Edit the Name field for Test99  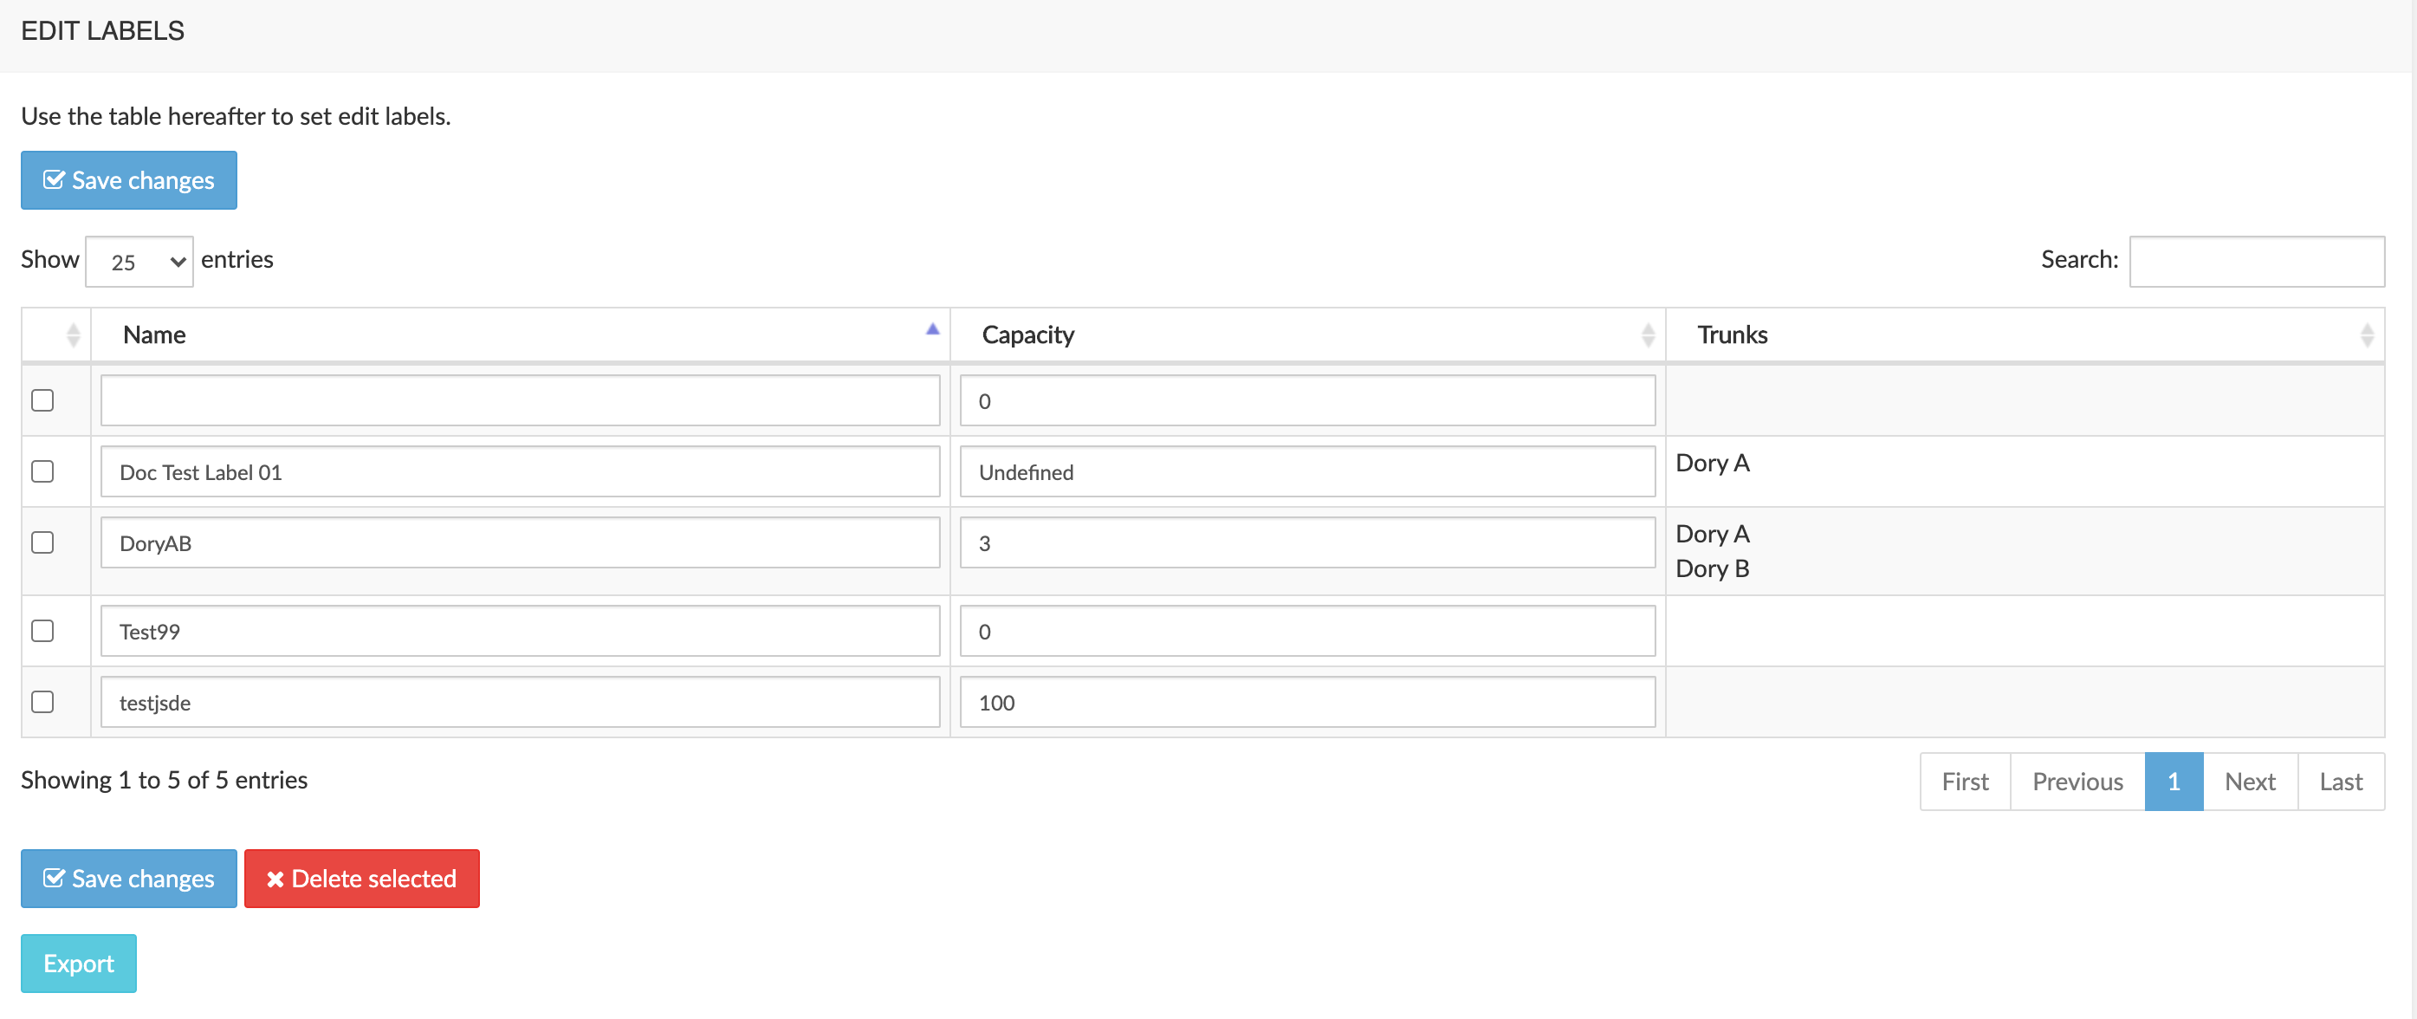(x=521, y=631)
